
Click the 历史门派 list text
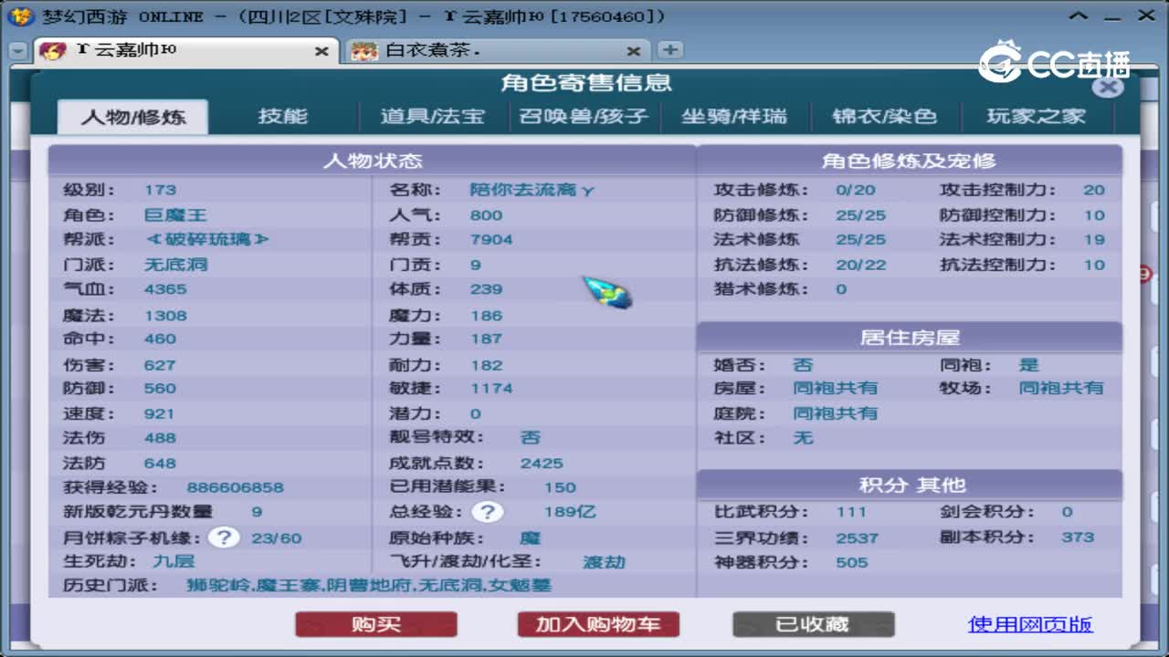pos(369,585)
